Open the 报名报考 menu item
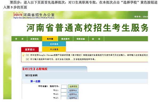The height and width of the screenshot is (107, 160). [65, 39]
